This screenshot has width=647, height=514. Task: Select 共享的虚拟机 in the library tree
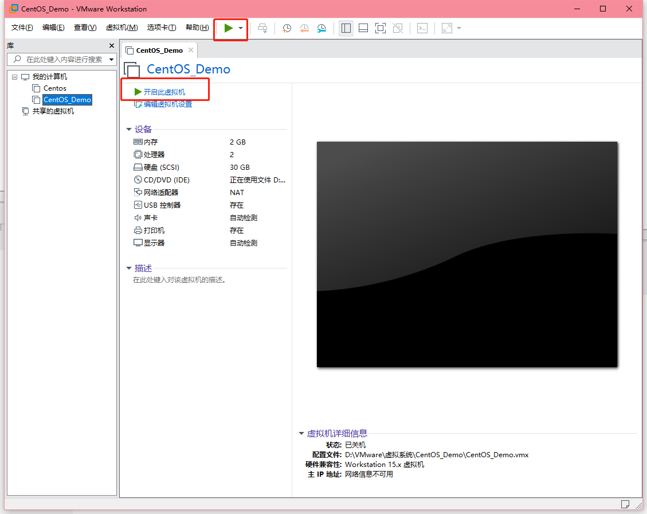53,111
